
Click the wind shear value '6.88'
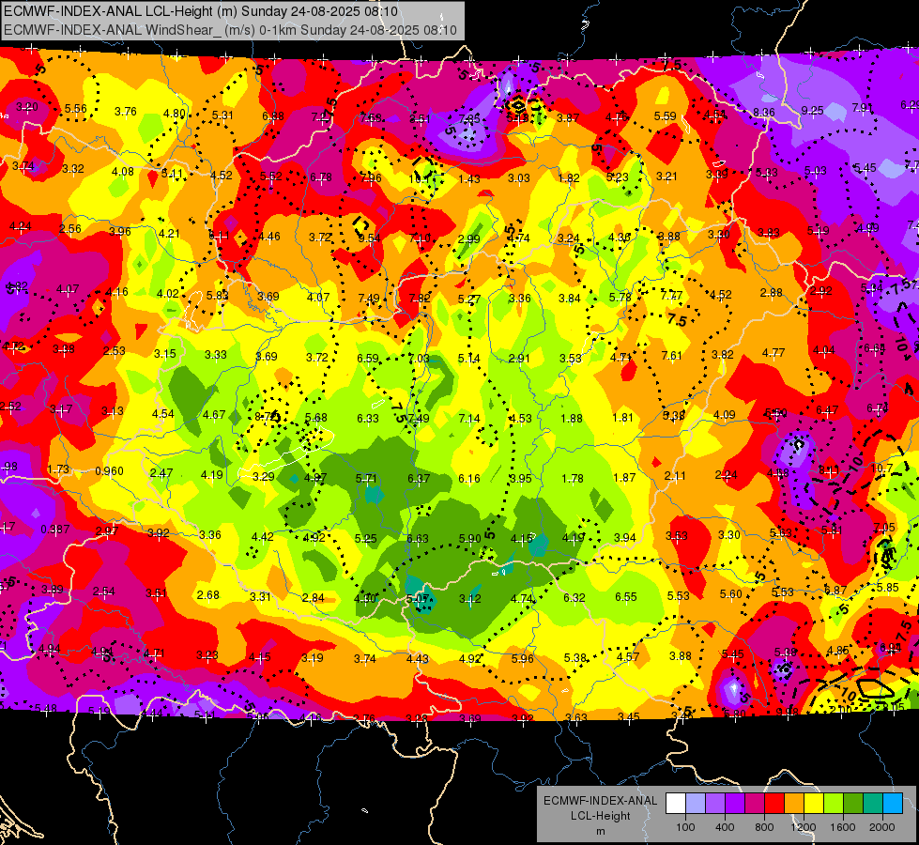pyautogui.click(x=273, y=116)
